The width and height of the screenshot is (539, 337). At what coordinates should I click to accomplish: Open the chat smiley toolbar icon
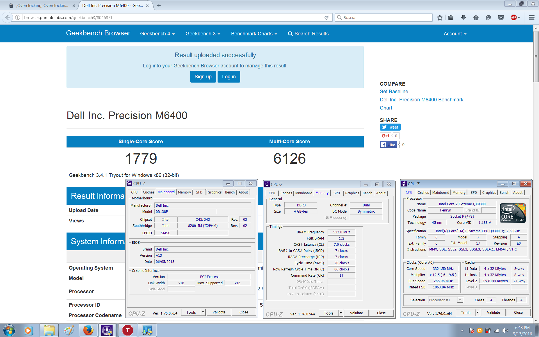(x=488, y=17)
